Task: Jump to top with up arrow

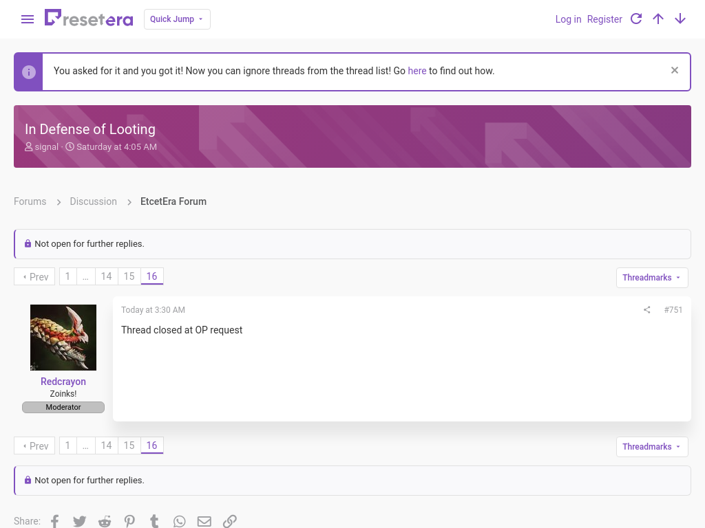Action: tap(657, 19)
